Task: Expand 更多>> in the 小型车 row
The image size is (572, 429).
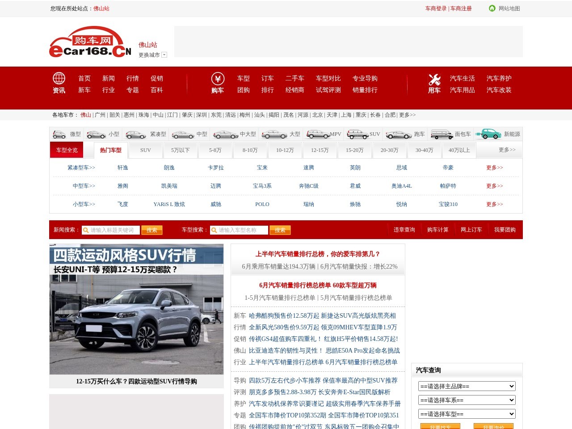Action: pyautogui.click(x=495, y=204)
